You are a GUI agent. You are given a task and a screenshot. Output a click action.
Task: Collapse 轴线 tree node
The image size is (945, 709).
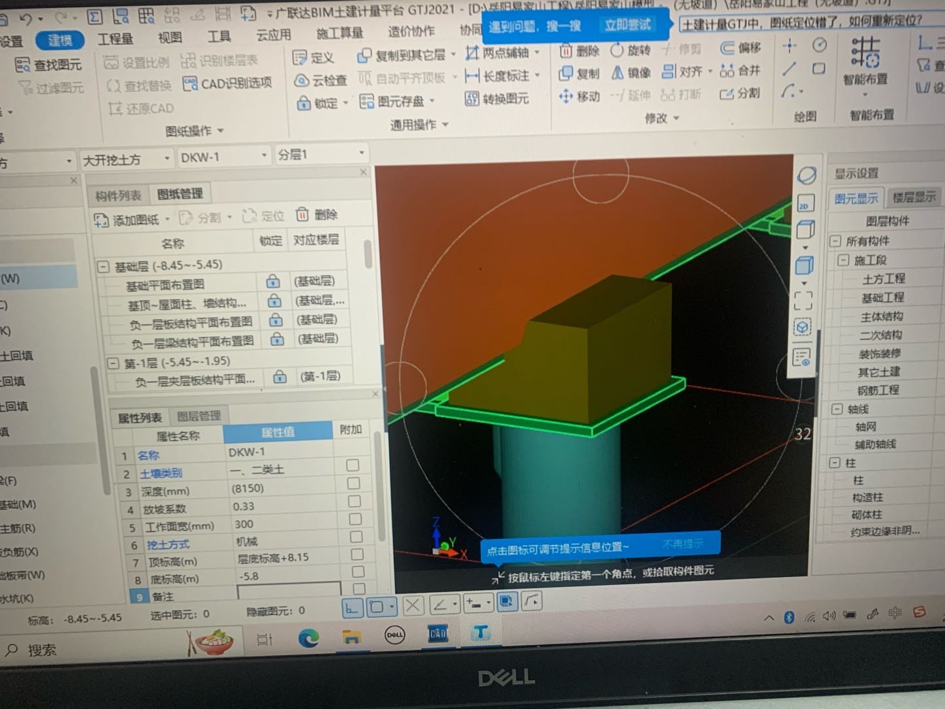[x=837, y=409]
